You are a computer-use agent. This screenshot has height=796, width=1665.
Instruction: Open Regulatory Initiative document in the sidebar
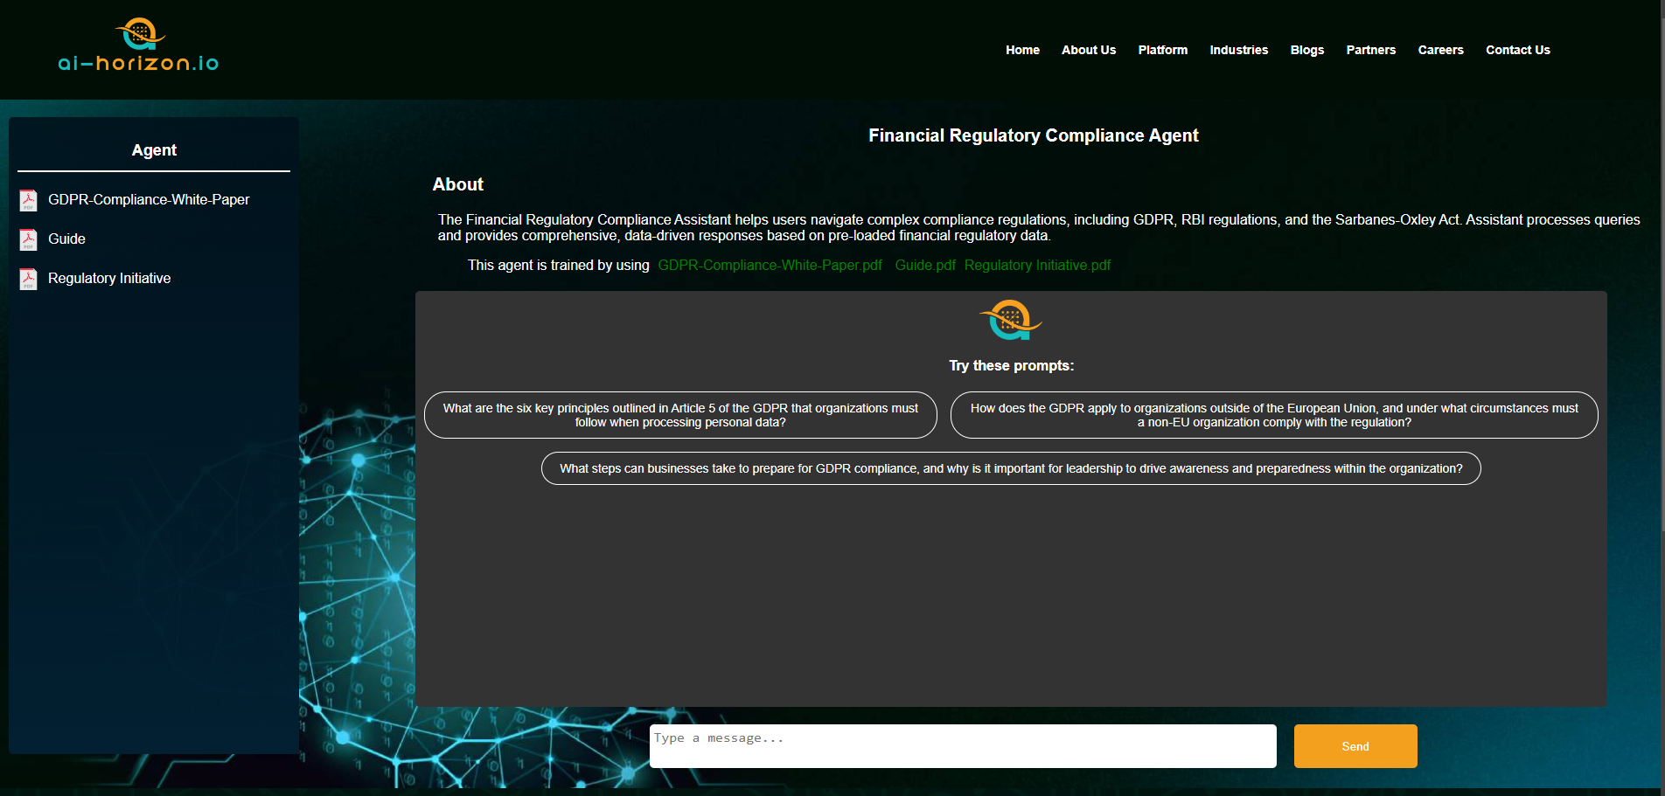click(x=109, y=279)
